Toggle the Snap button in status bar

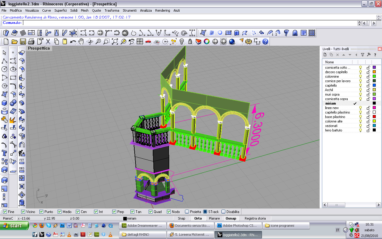[x=181, y=218]
